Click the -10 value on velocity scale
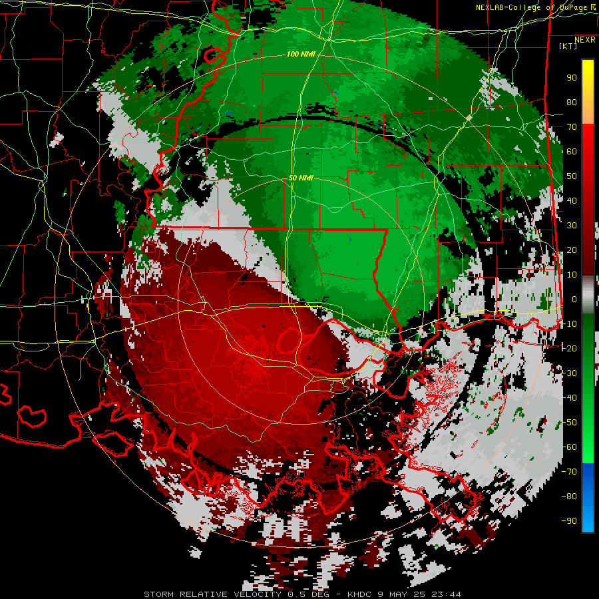This screenshot has width=599, height=599. coord(569,324)
